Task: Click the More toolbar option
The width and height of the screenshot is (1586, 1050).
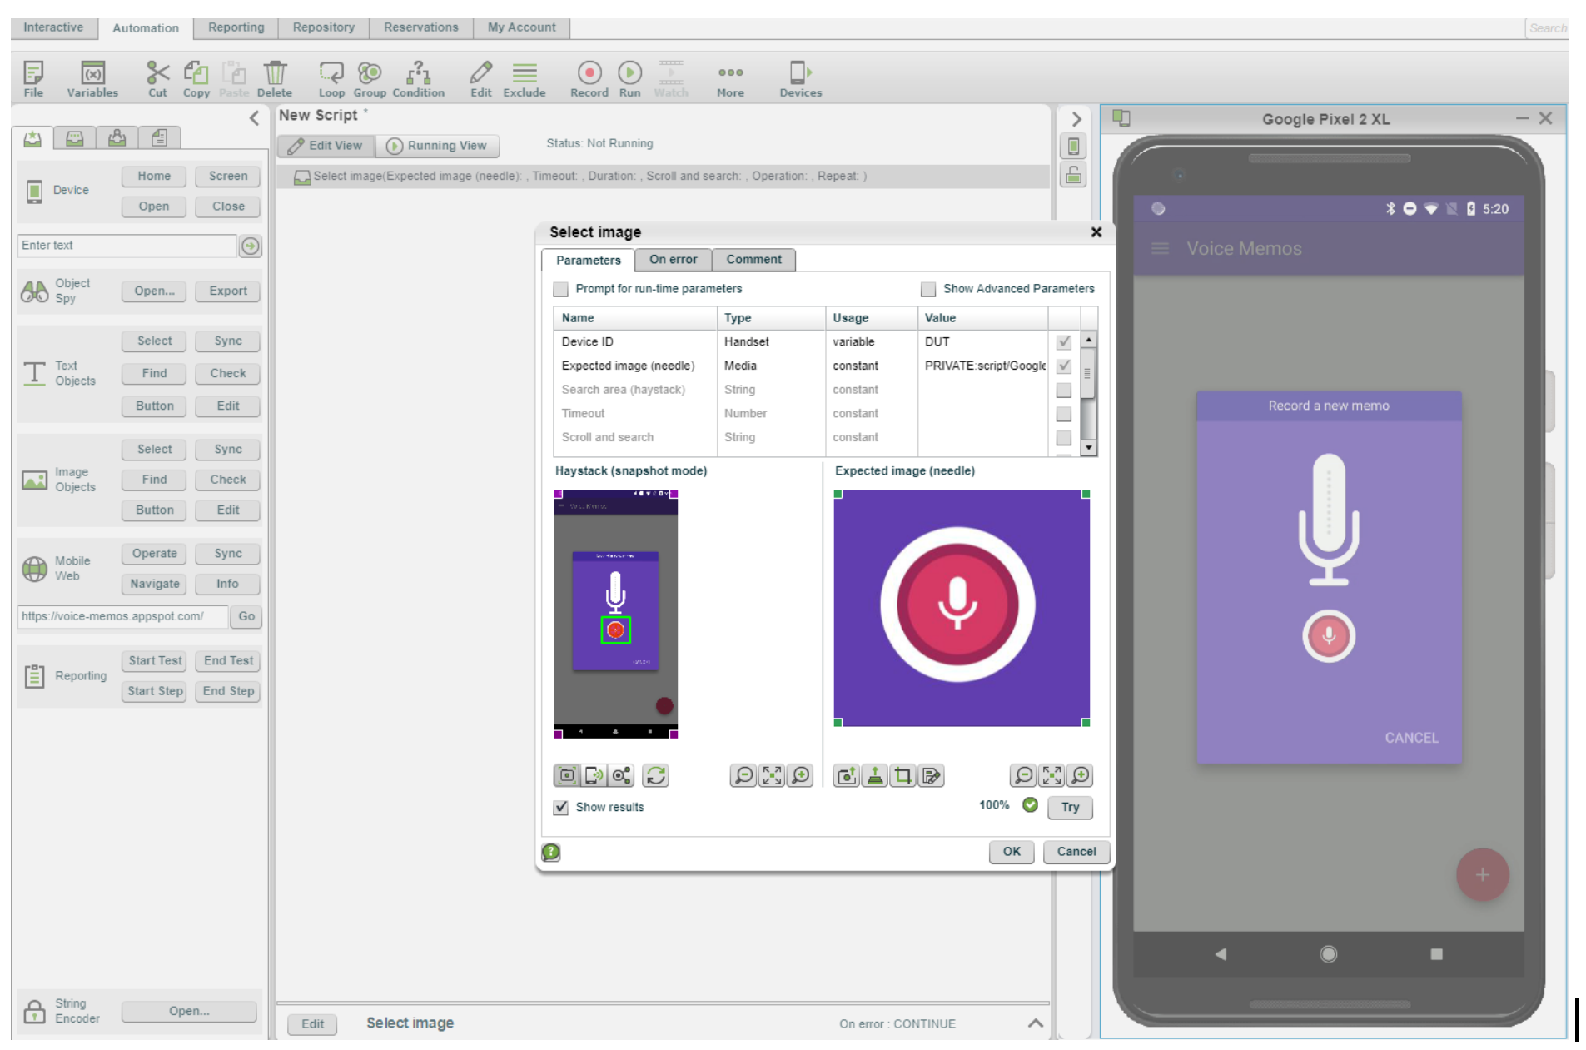Action: (x=729, y=77)
